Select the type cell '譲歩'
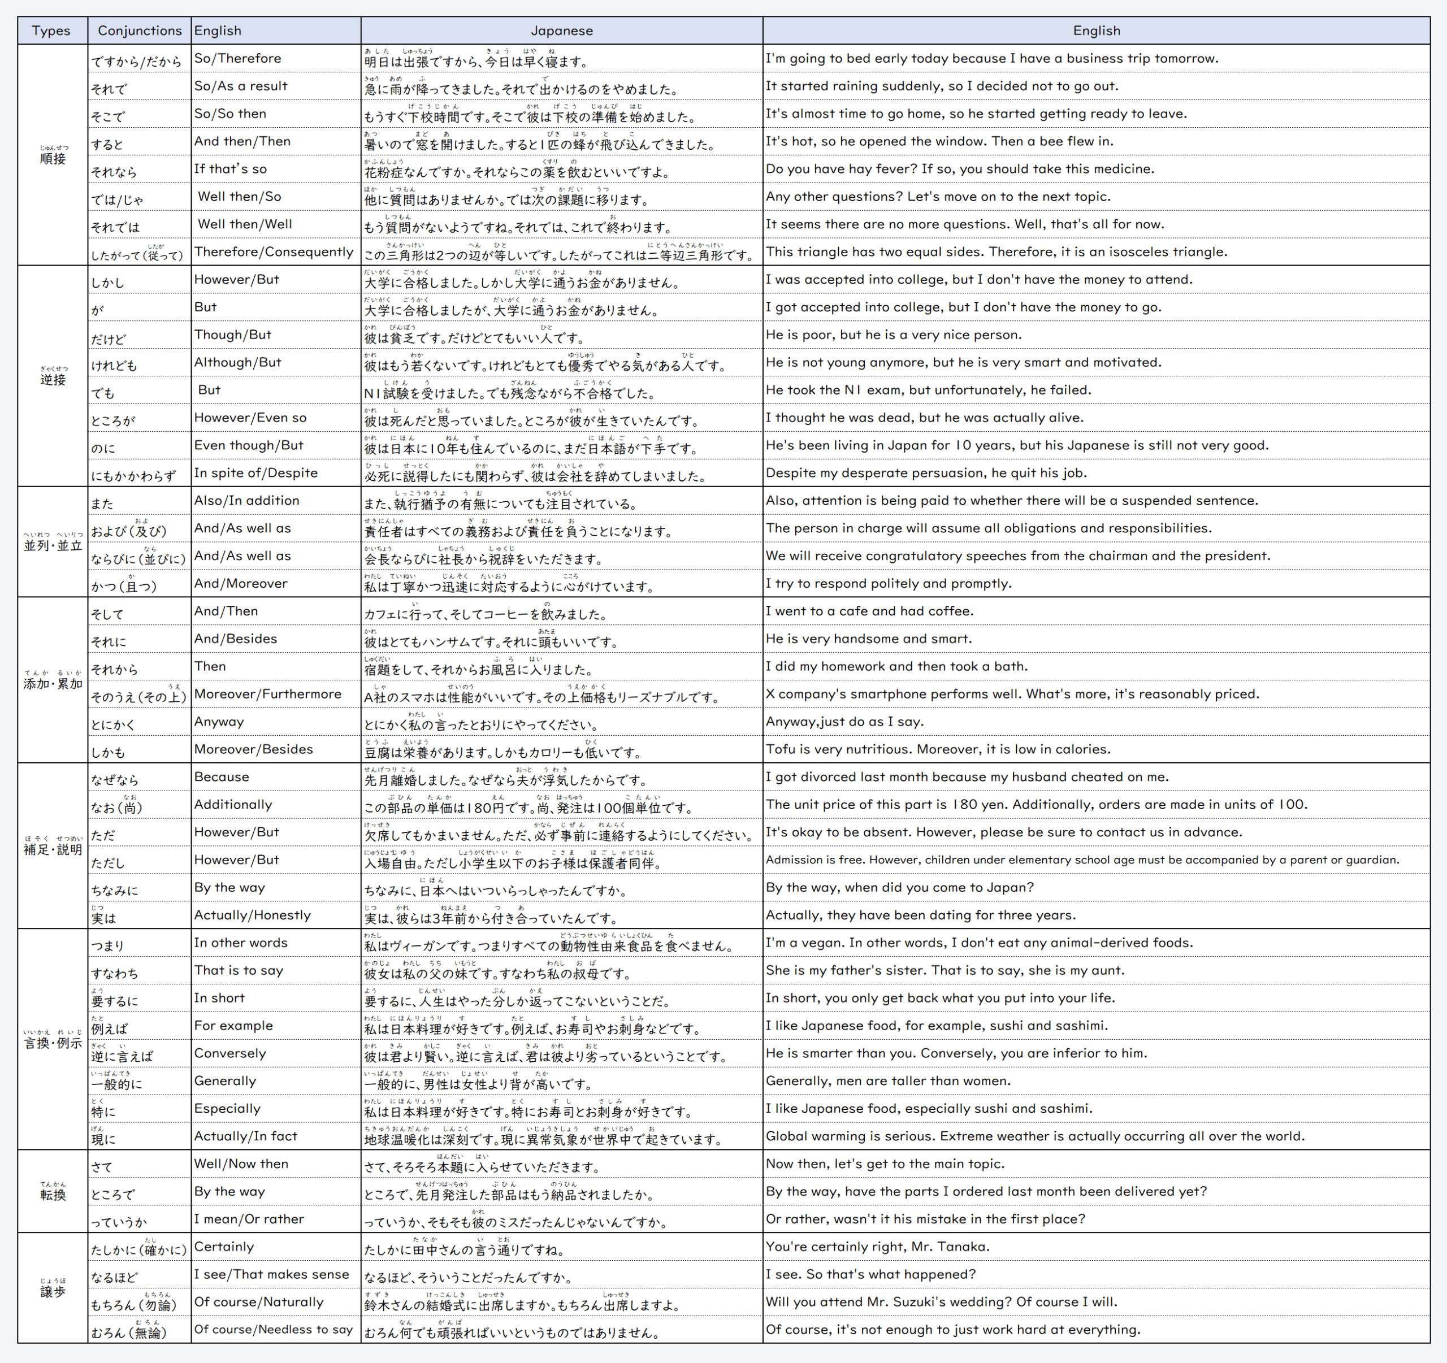The image size is (1447, 1363). click(53, 1289)
